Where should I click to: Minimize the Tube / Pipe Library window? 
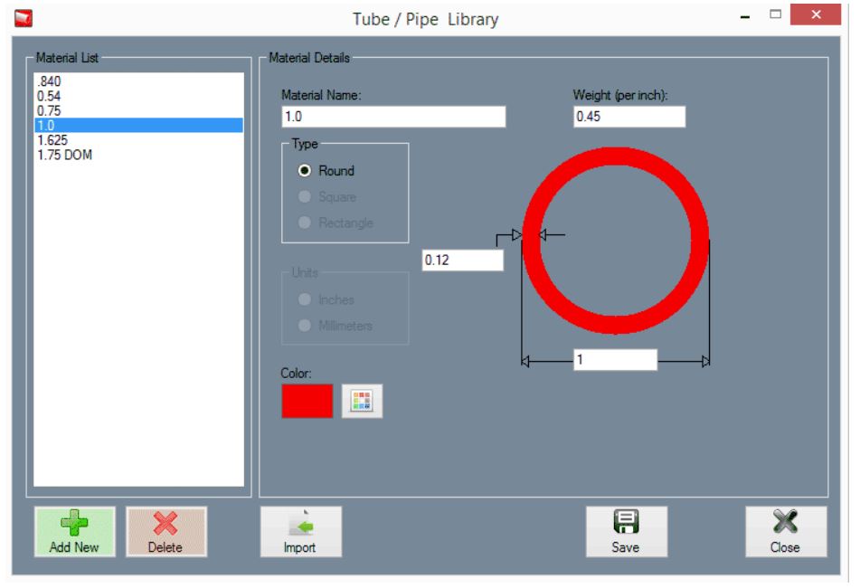(x=745, y=16)
